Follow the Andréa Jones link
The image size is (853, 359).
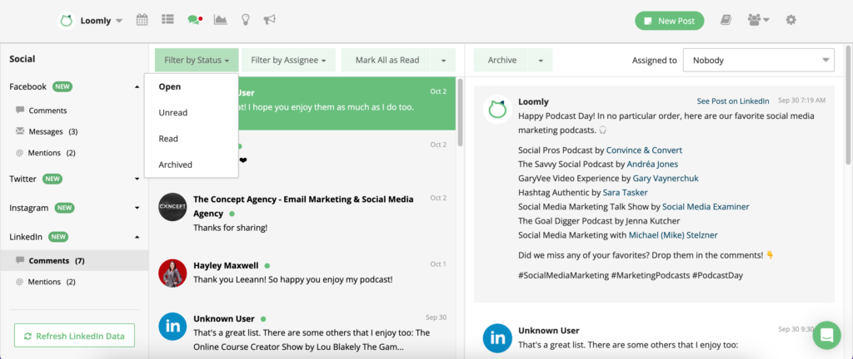[x=652, y=165]
